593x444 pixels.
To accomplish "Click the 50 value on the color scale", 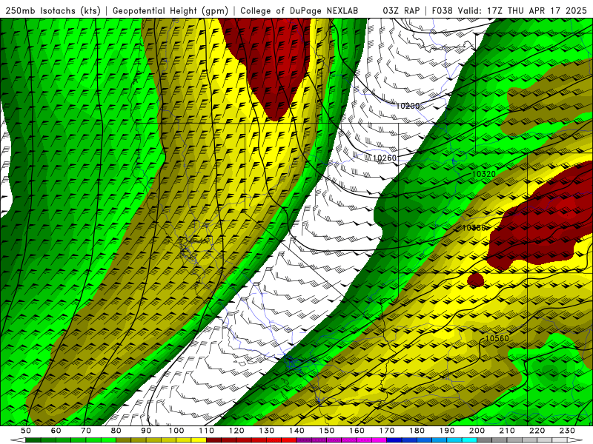I will click(26, 431).
